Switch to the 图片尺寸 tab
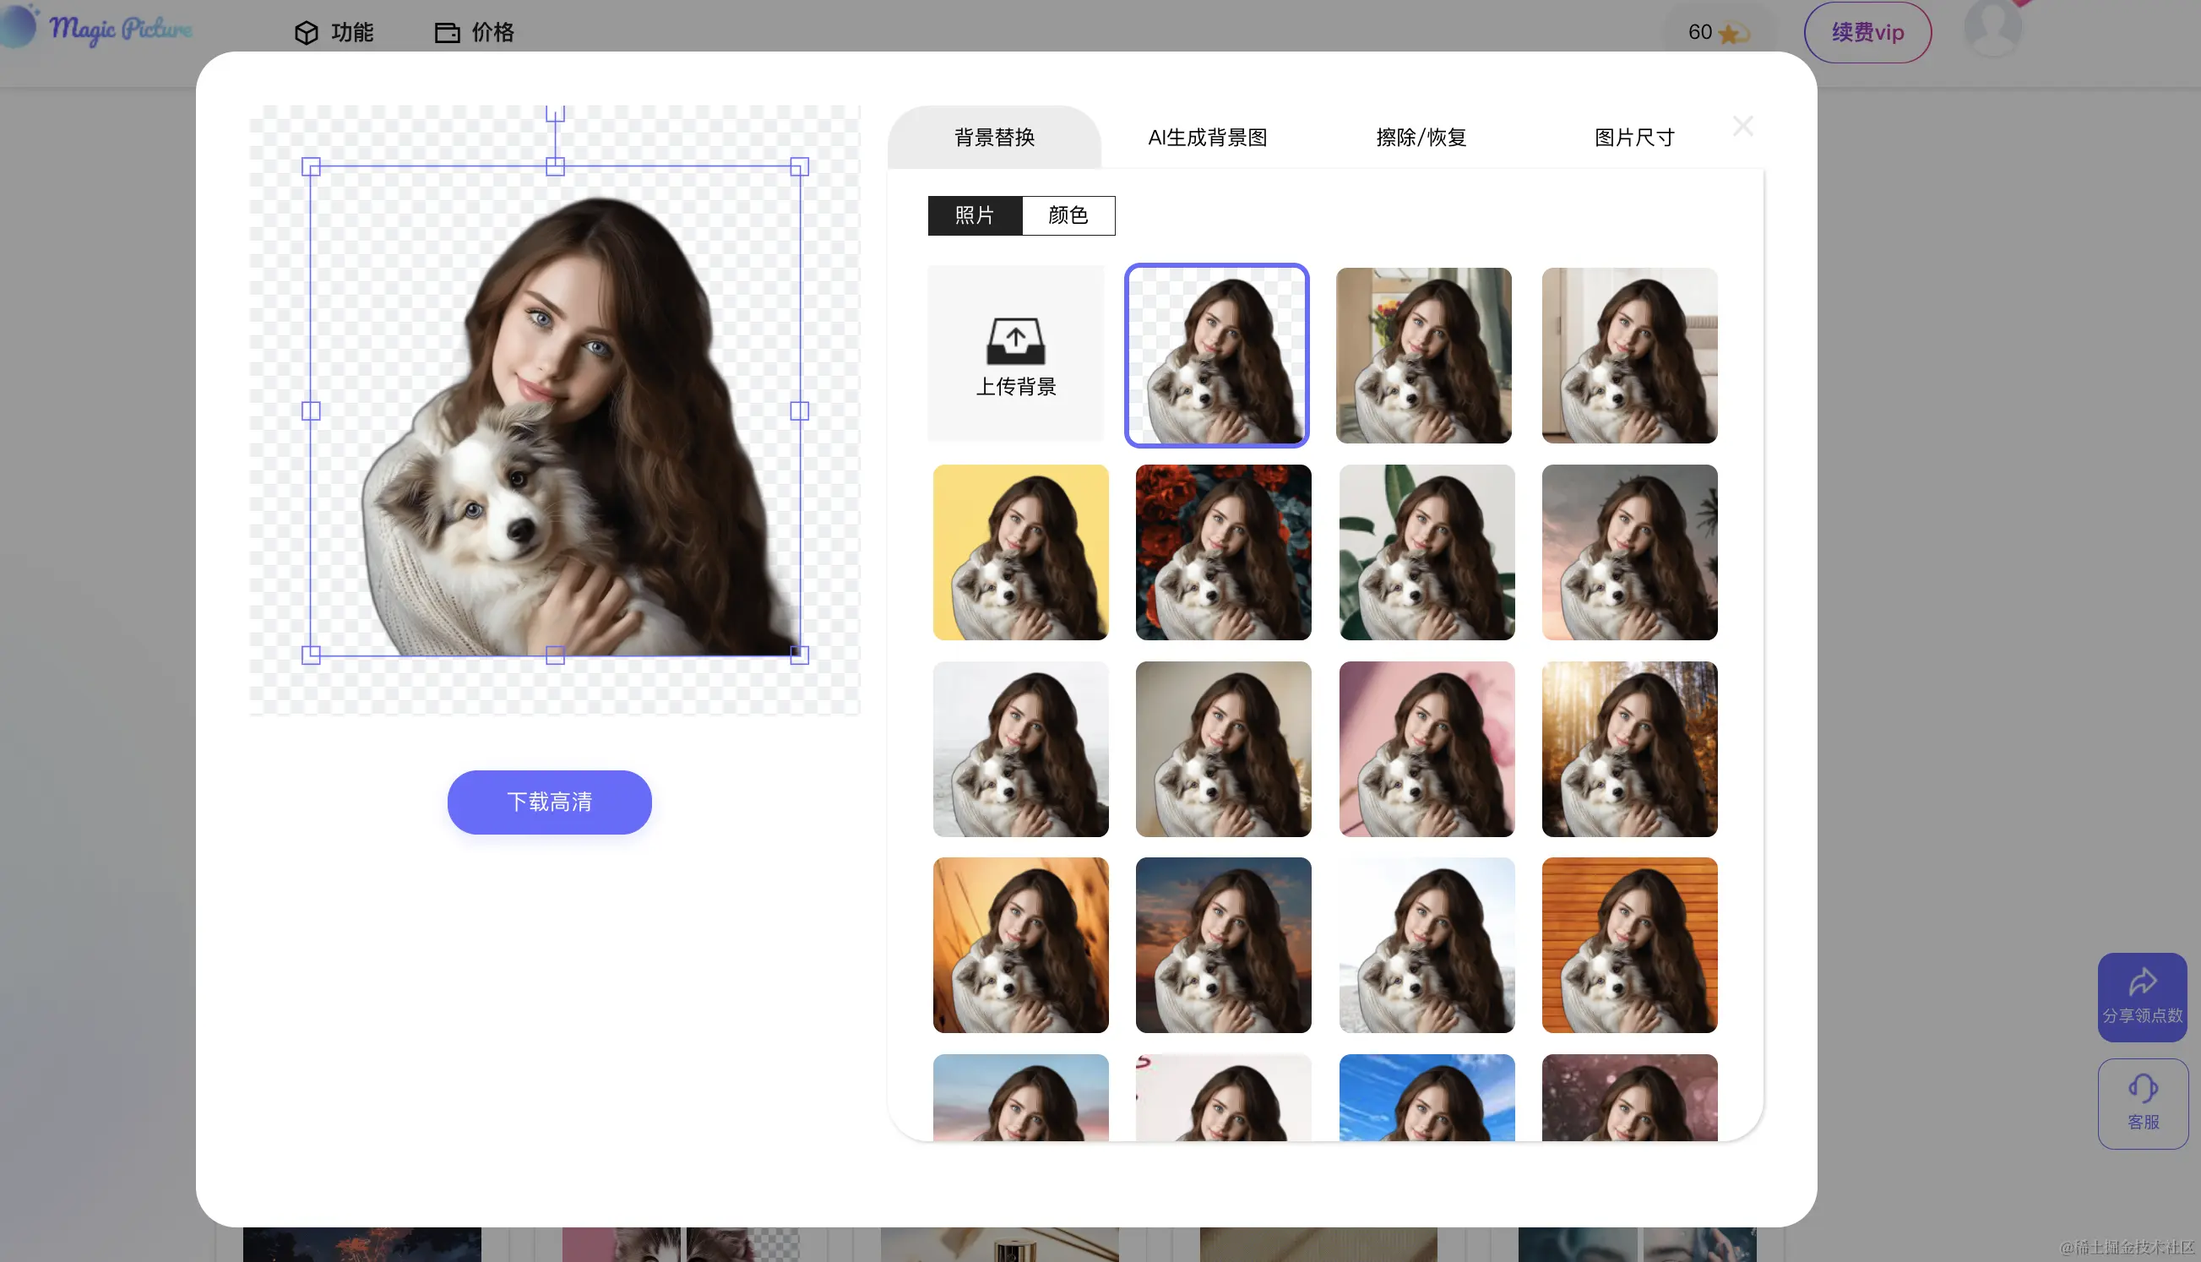Screen dimensions: 2201x1262 point(1633,137)
